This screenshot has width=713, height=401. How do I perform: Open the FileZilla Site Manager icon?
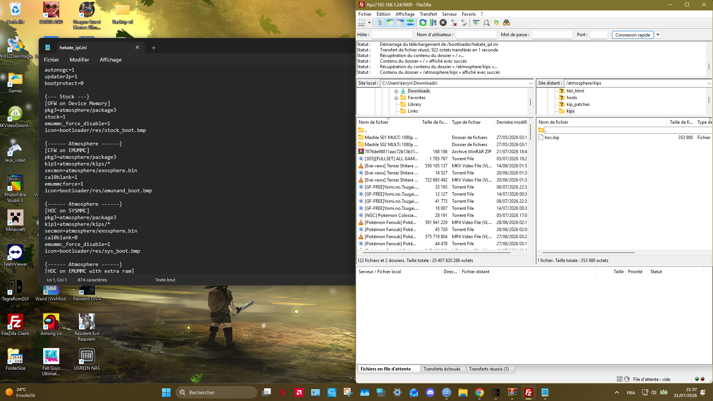pos(361,23)
